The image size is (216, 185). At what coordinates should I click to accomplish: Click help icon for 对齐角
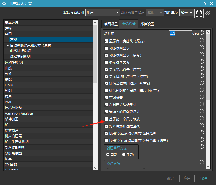[202, 33]
